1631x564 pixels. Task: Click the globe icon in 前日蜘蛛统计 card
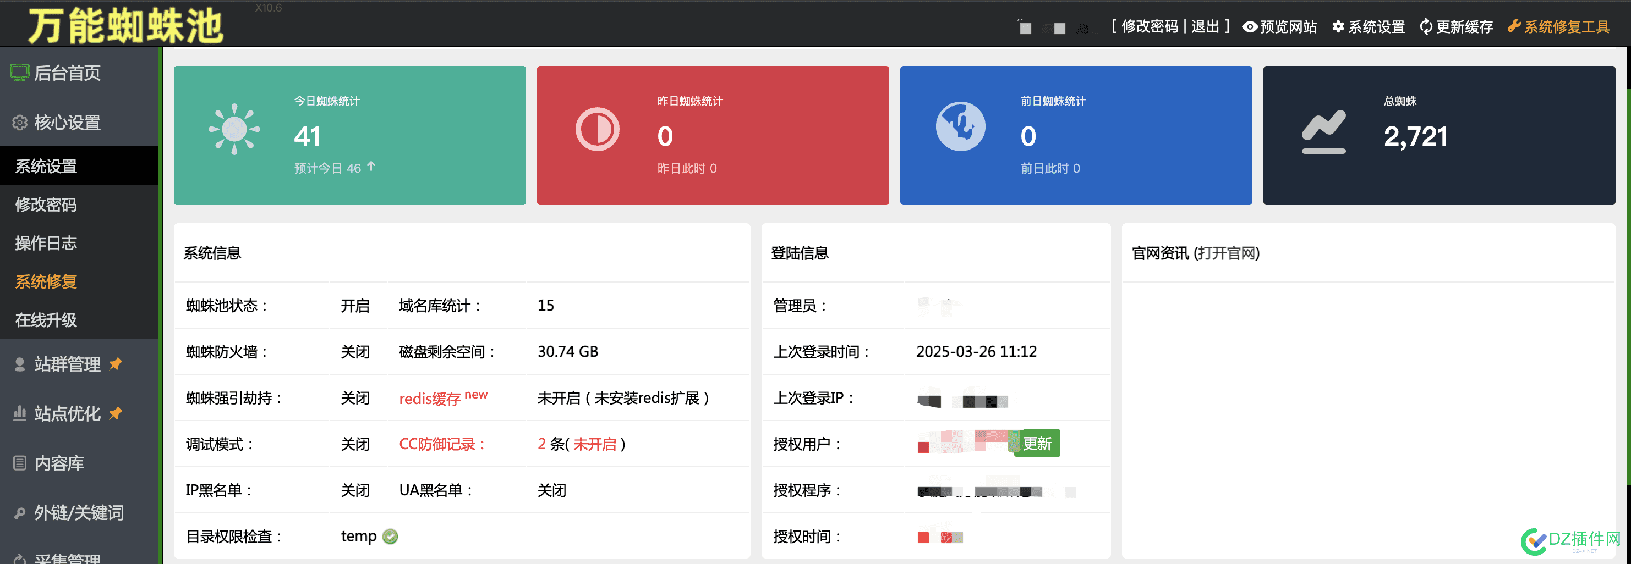960,126
